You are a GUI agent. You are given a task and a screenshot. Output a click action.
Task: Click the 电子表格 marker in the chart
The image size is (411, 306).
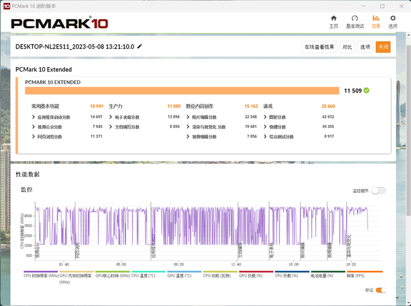271,250
